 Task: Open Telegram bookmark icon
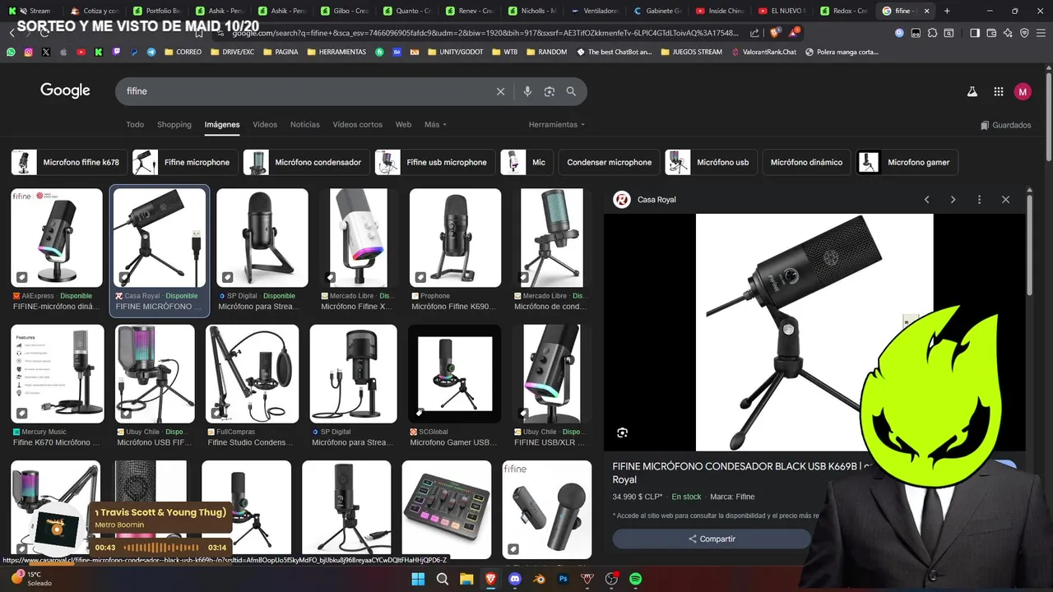pos(151,52)
